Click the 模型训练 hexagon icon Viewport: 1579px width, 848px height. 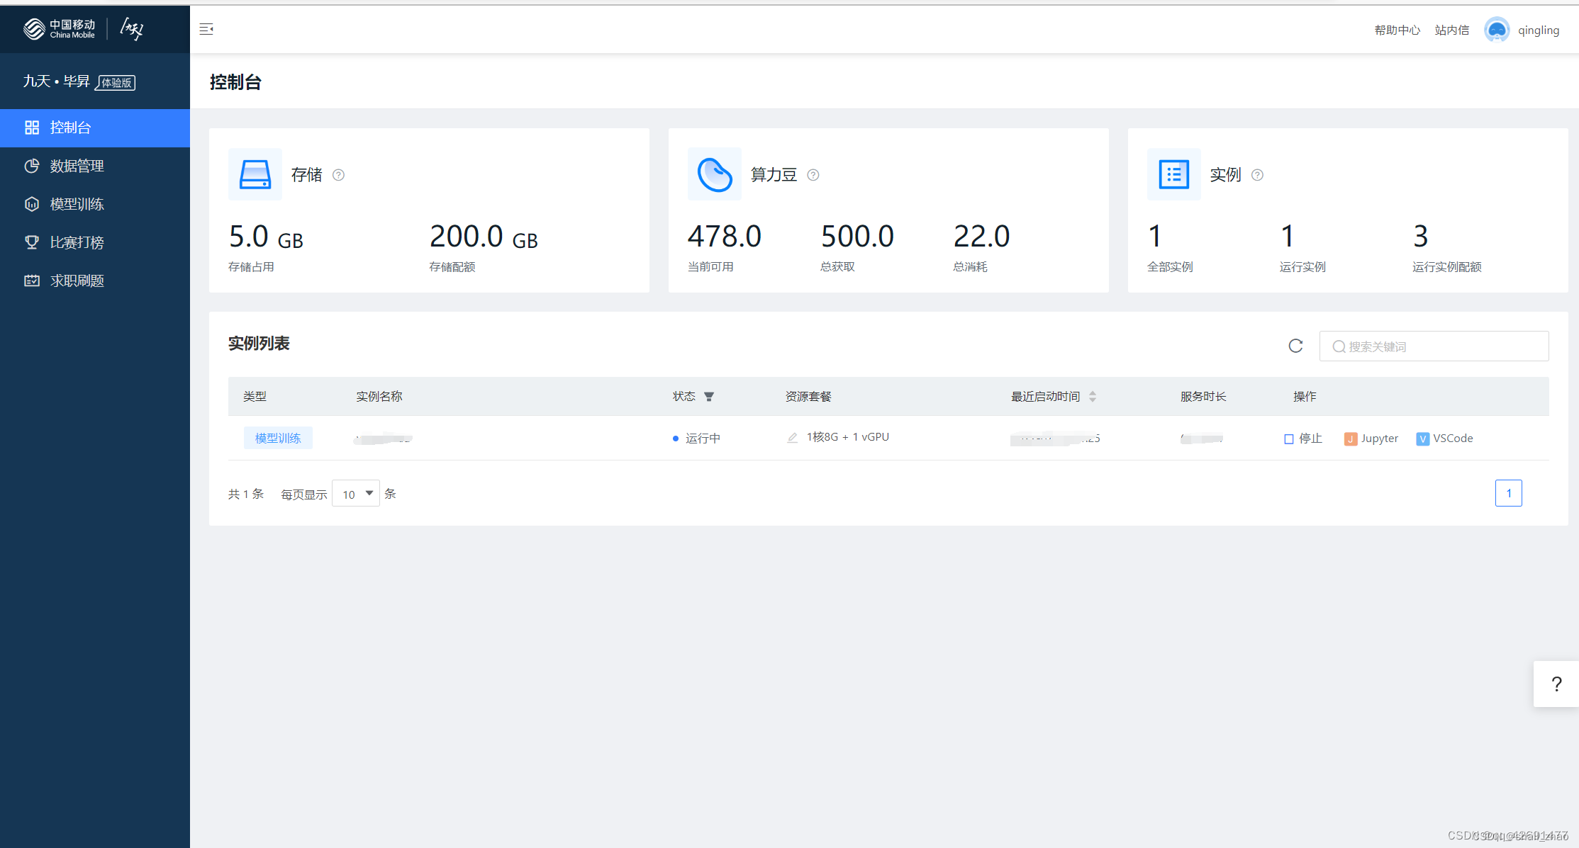32,204
